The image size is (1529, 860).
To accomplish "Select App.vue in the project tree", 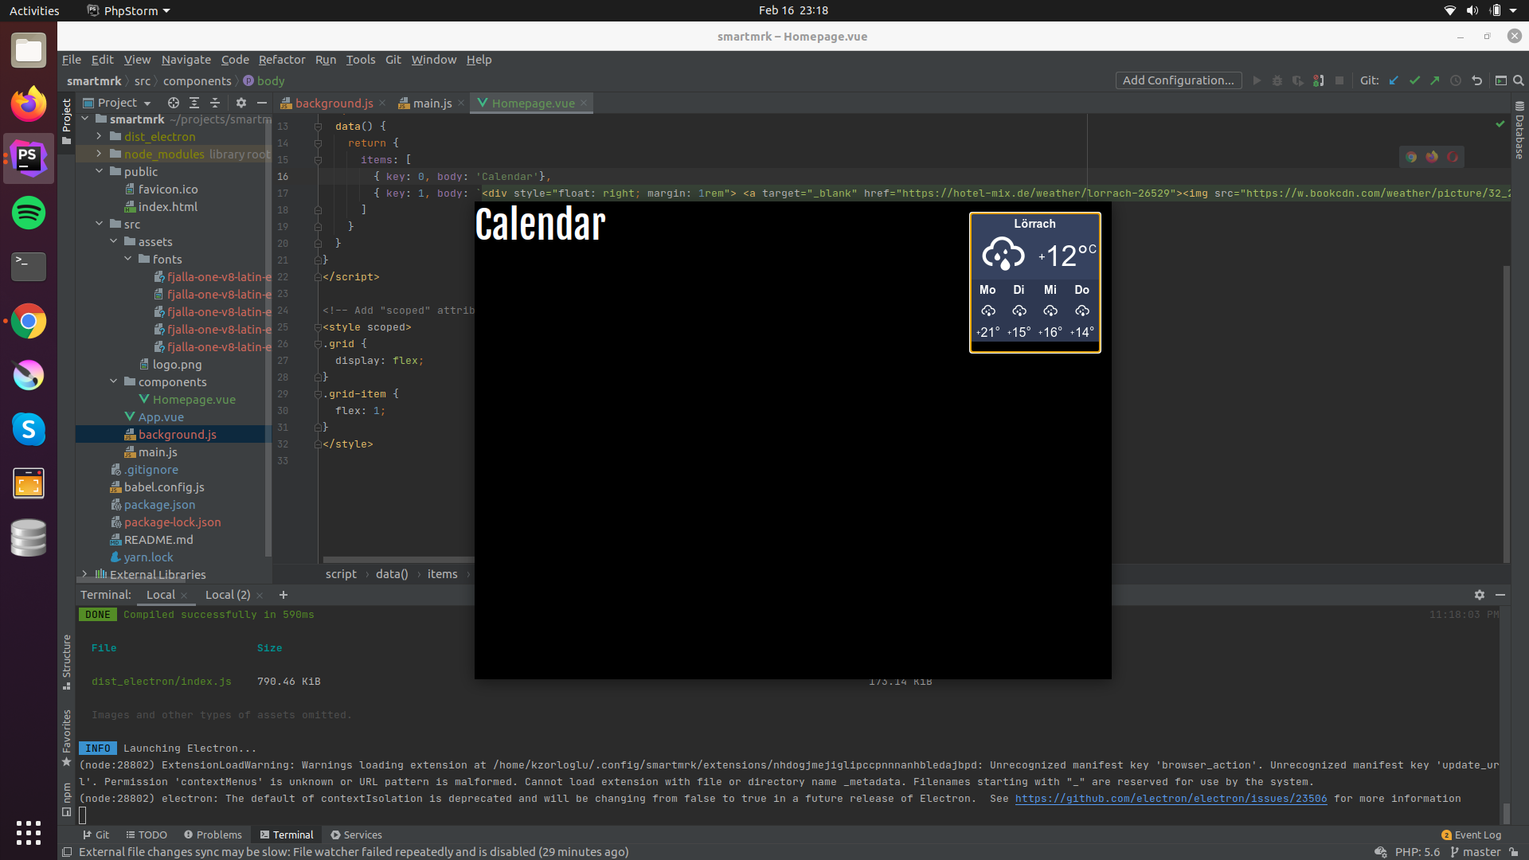I will tap(161, 417).
